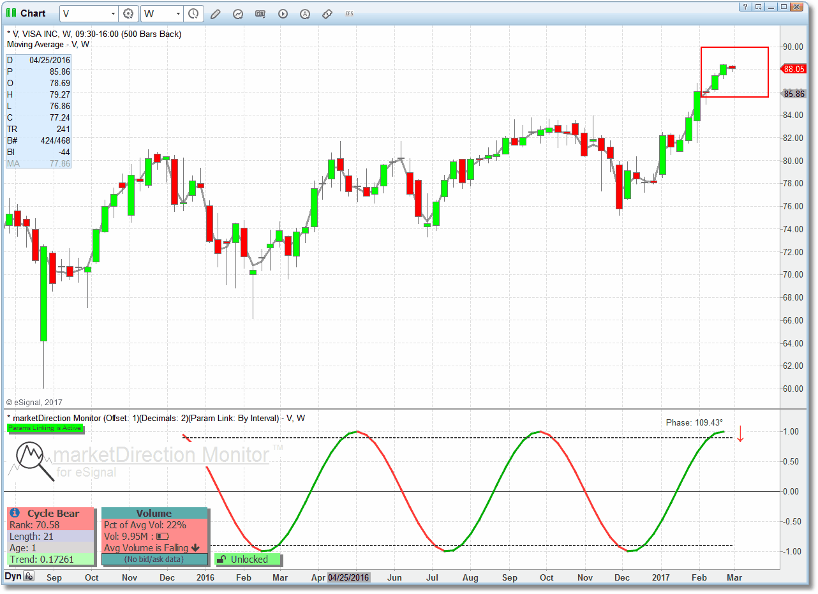Open the EFS formulas icon

point(349,13)
